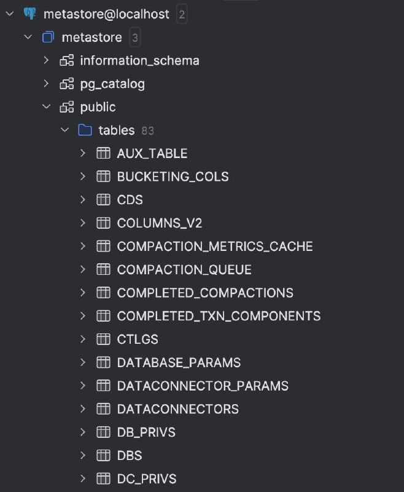This screenshot has width=404, height=492.
Task: Click the AUX_TABLE table icon
Action: (x=103, y=153)
